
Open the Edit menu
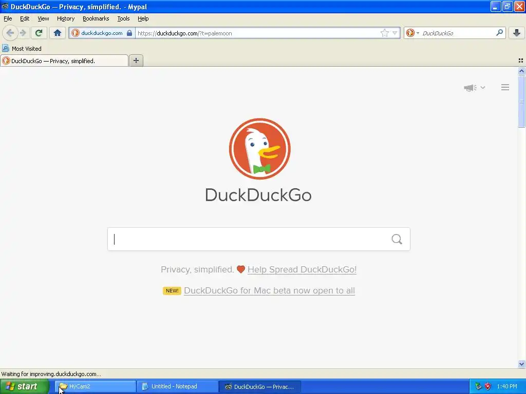pos(25,18)
